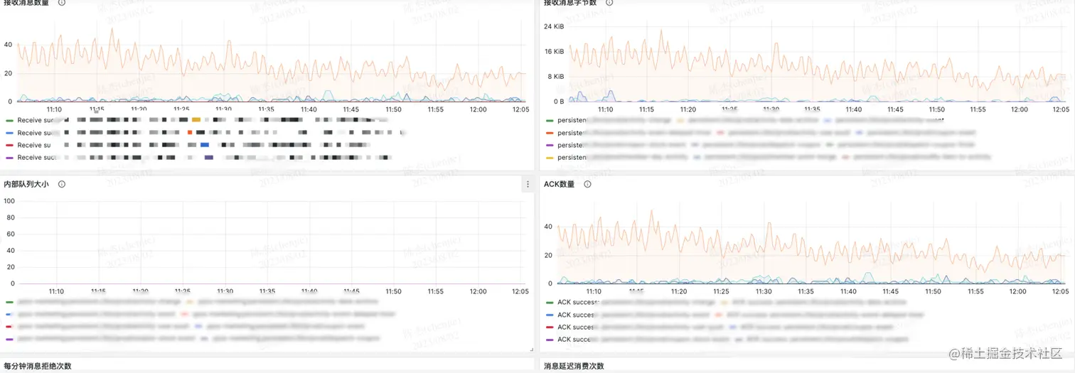1075x373 pixels.
Task: Click the info icon beside ACK数量
Action: [x=587, y=184]
